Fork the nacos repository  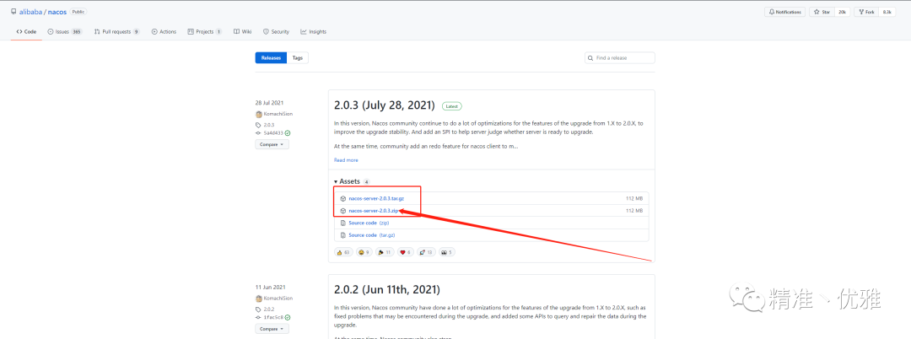pyautogui.click(x=866, y=12)
